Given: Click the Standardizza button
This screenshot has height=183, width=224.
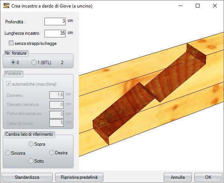Looking at the screenshot, I should tap(27, 177).
